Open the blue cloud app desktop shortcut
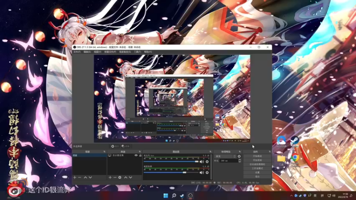356x200 pixels. 281,141
